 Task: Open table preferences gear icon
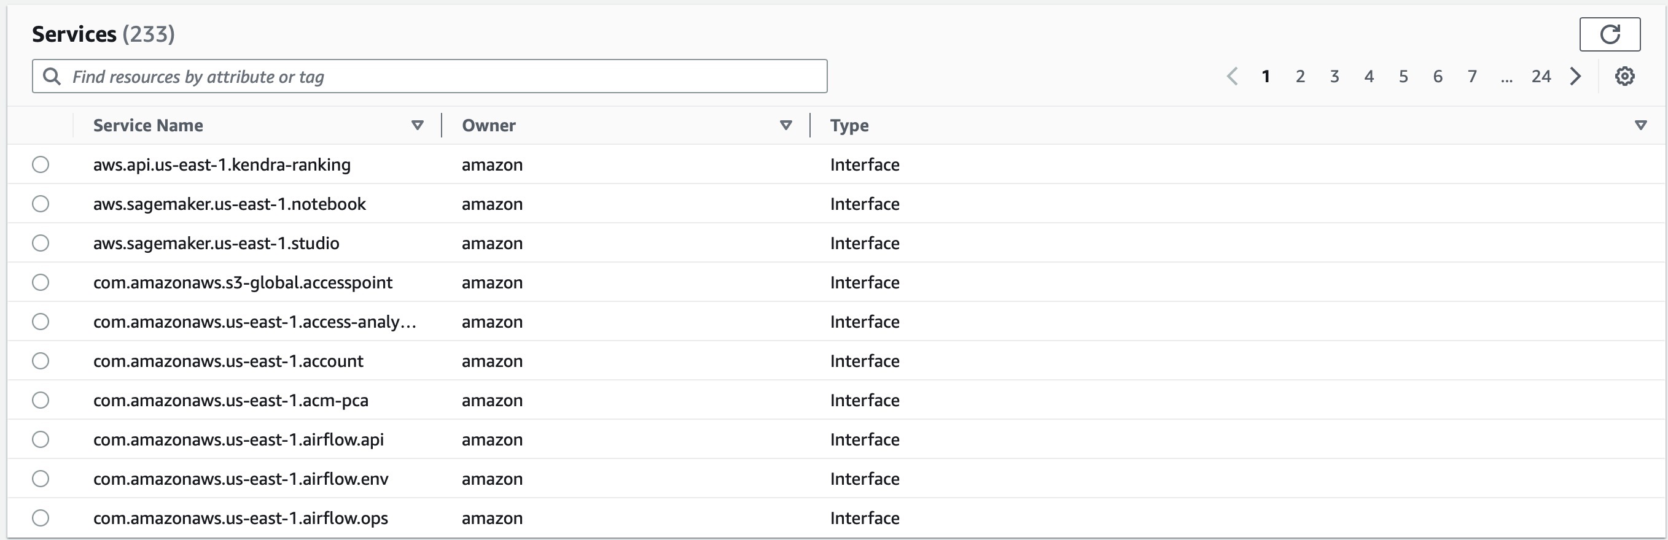pyautogui.click(x=1624, y=76)
